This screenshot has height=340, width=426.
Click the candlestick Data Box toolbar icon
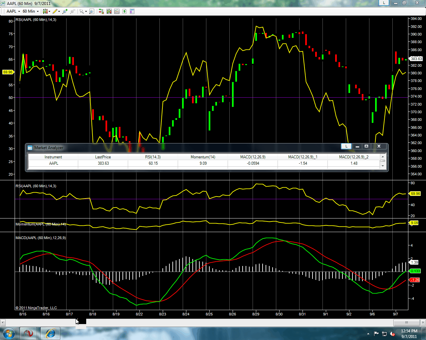[x=109, y=11]
